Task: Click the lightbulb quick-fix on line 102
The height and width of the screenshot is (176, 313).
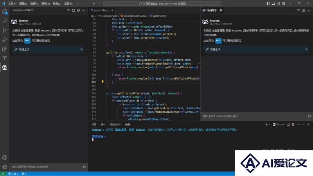Action: click(x=103, y=82)
